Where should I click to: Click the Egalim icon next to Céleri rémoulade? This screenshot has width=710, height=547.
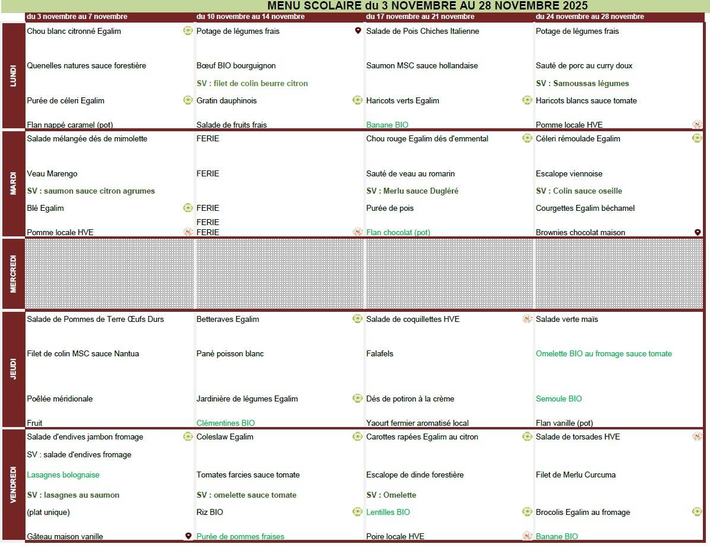tap(697, 138)
